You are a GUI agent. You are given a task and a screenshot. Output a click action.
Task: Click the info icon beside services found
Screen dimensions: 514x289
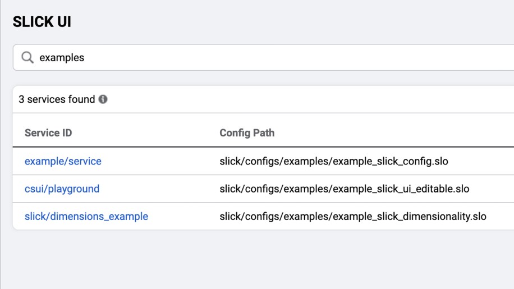point(103,99)
